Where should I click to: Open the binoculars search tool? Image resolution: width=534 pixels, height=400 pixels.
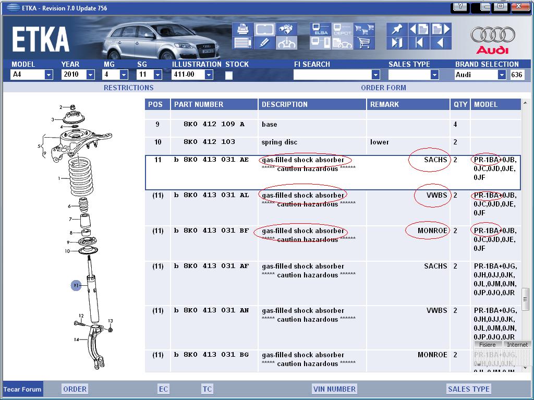tap(287, 29)
